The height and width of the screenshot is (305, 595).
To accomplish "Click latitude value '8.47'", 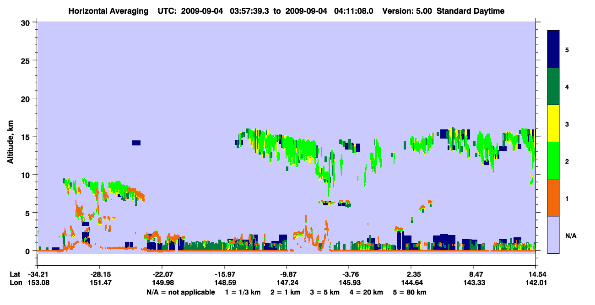I will tap(473, 274).
